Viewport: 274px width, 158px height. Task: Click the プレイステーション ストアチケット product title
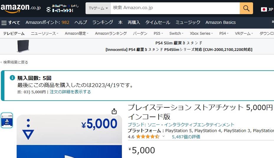pos(200,112)
